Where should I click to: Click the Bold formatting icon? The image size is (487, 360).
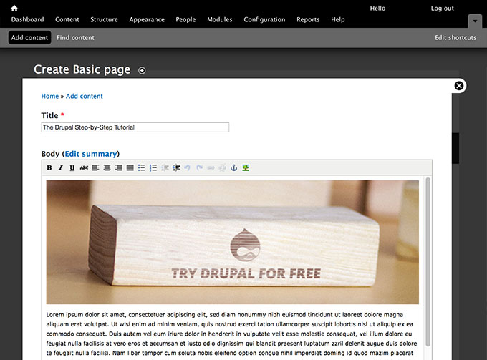[49, 168]
